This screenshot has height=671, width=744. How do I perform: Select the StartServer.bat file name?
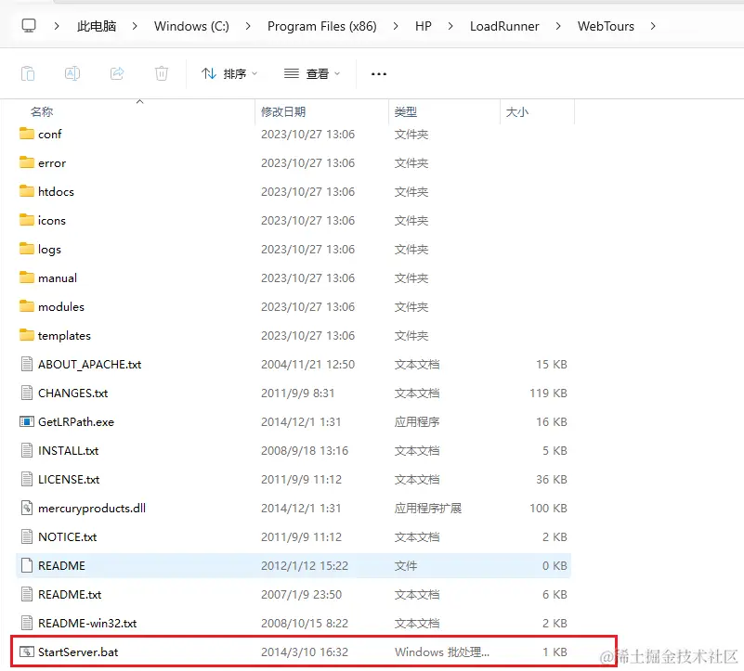tap(78, 652)
